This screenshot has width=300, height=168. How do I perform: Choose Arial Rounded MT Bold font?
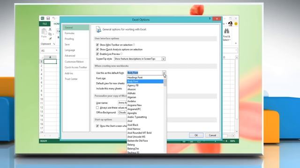[x=145, y=133]
